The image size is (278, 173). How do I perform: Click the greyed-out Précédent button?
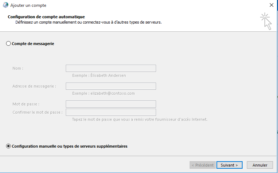click(x=203, y=165)
